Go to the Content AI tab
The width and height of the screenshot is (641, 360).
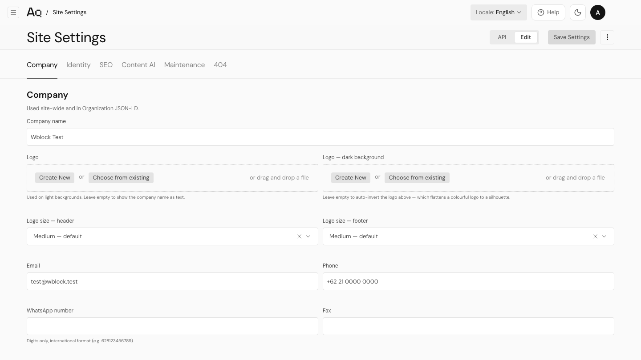click(x=138, y=65)
